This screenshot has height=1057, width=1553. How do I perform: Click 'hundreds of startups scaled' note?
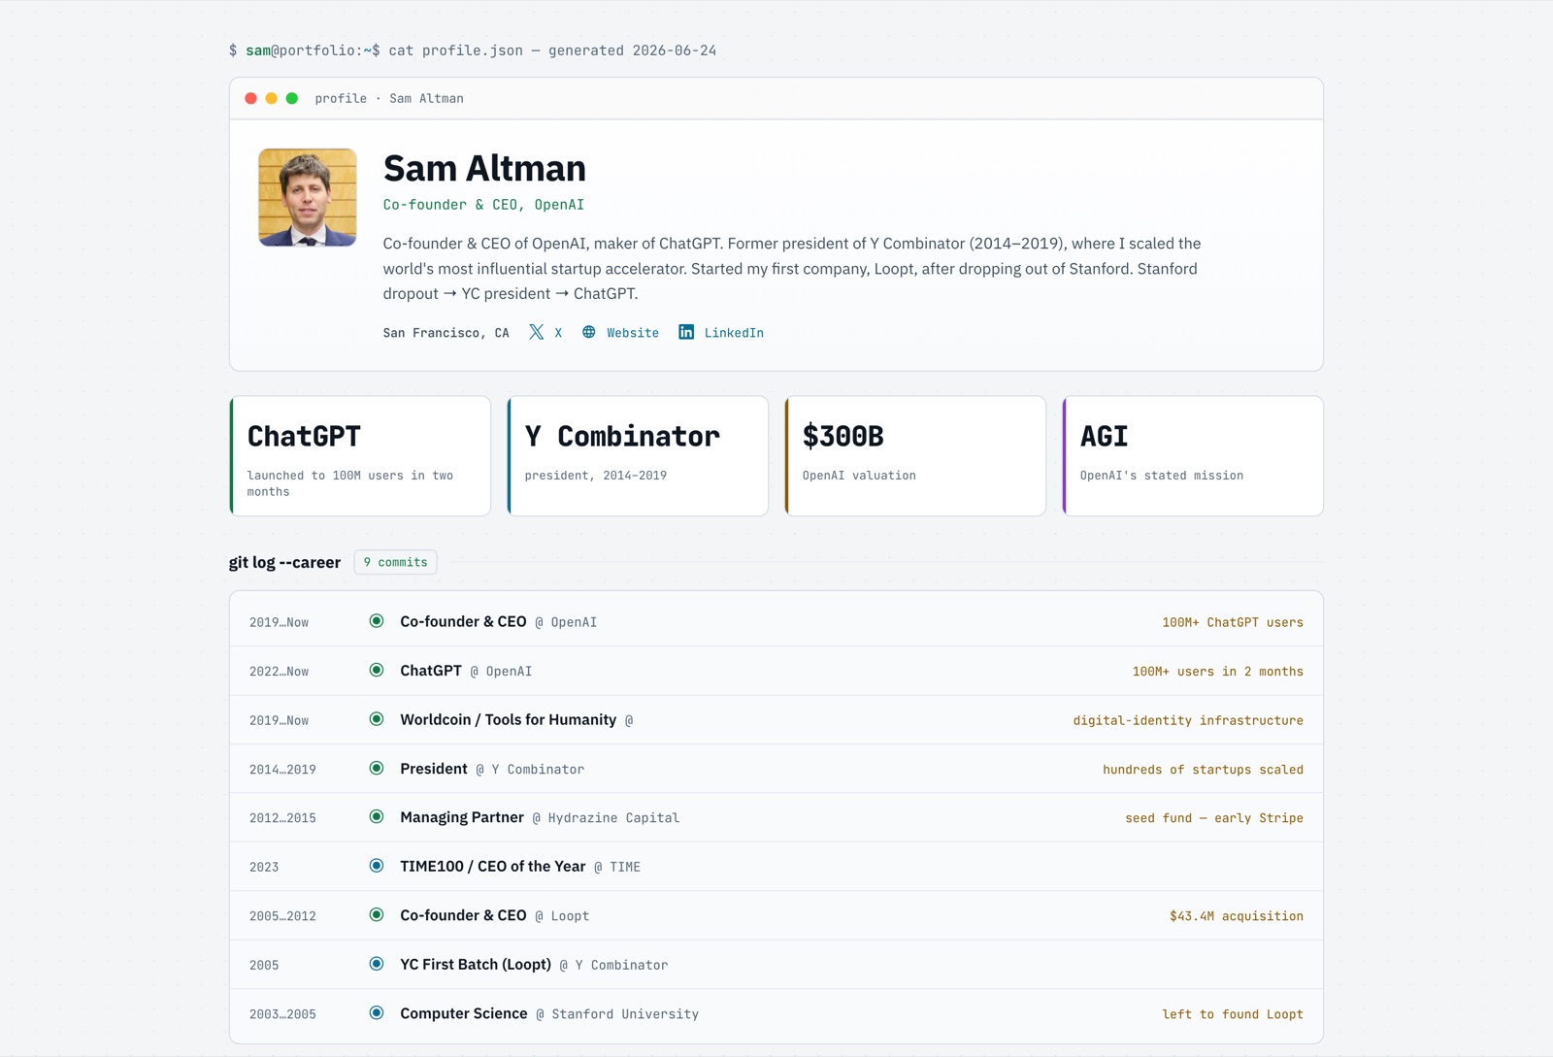tap(1204, 770)
